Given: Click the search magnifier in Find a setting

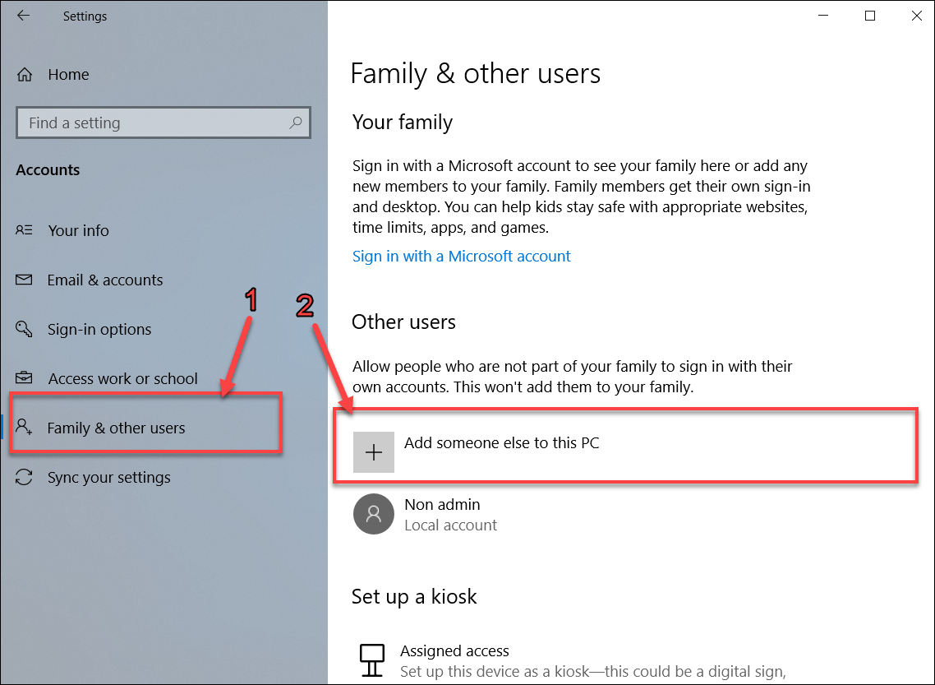Looking at the screenshot, I should pos(296,122).
